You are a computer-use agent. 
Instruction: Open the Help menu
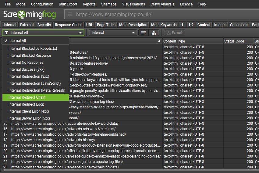pyautogui.click(x=202, y=4)
